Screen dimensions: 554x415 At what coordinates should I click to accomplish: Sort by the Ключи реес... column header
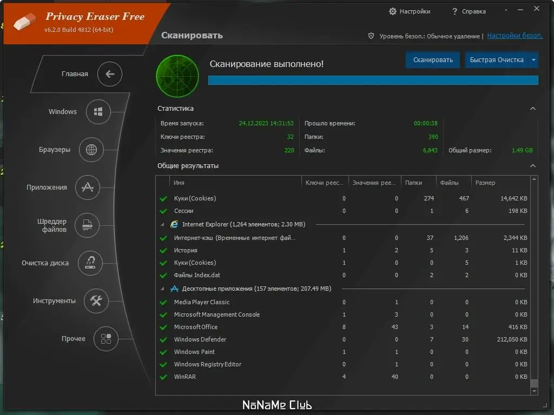click(x=325, y=183)
